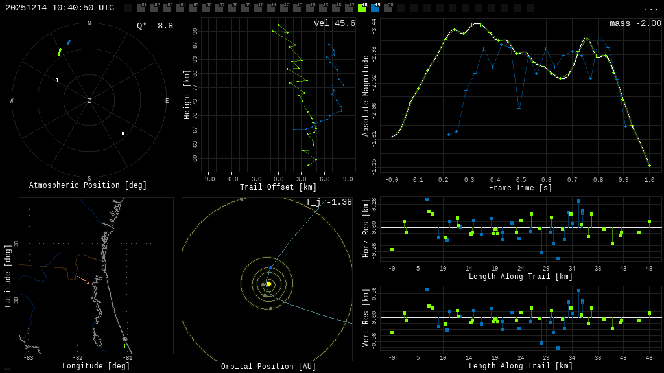Enable station box 01 in top bar

pyautogui.click(x=141, y=8)
